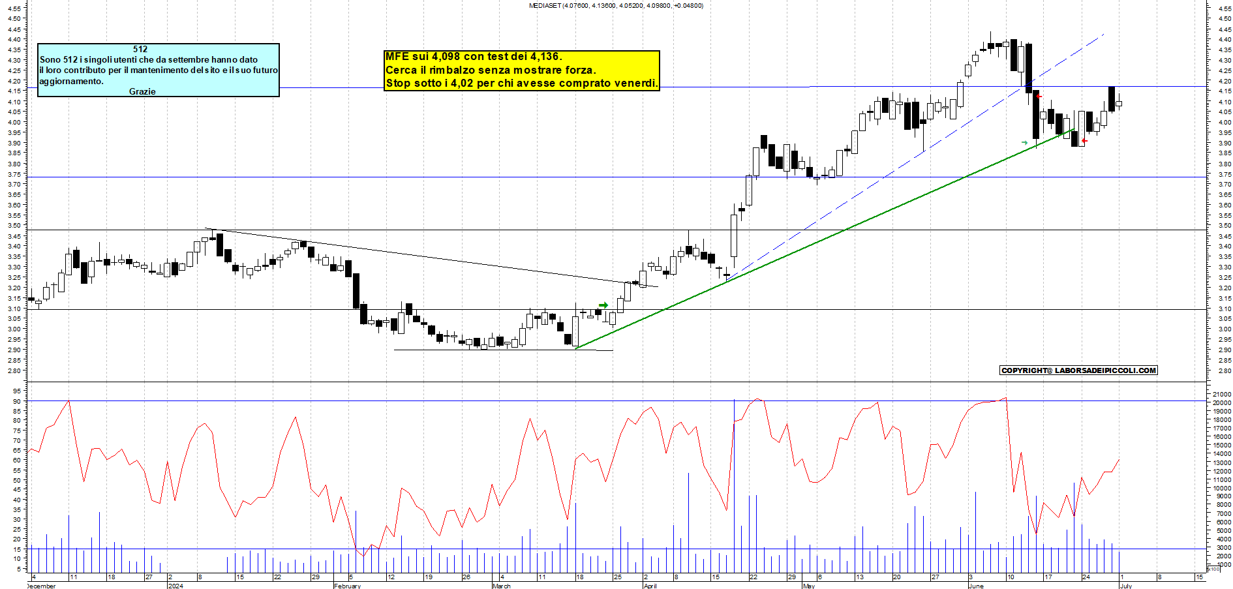Click the 'March' month label
The width and height of the screenshot is (1233, 589).
pos(502,586)
